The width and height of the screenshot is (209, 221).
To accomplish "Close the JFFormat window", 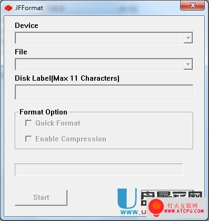I will 193,5.
